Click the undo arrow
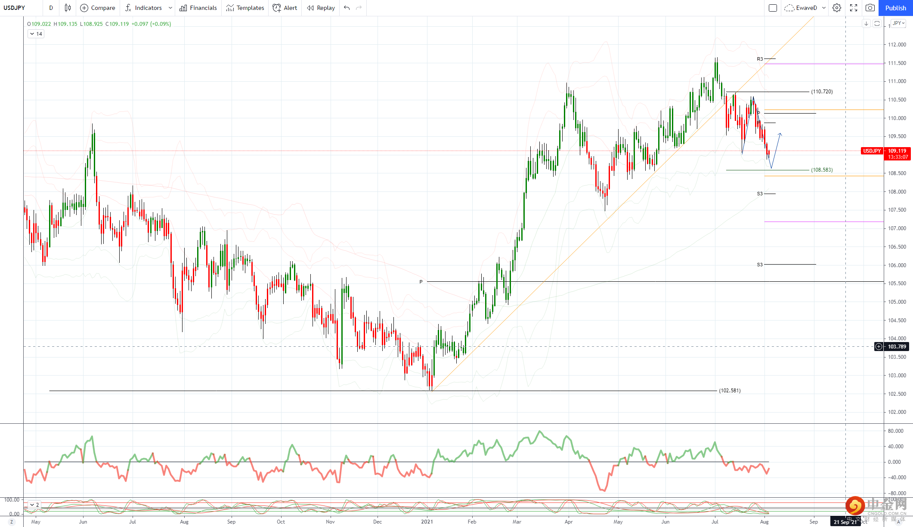Screen dimensions: 913x527 tap(347, 8)
